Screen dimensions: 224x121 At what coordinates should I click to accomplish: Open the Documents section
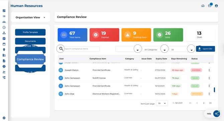(30, 41)
